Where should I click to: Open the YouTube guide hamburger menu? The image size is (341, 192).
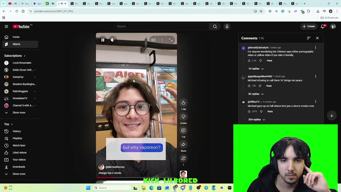click(x=6, y=26)
